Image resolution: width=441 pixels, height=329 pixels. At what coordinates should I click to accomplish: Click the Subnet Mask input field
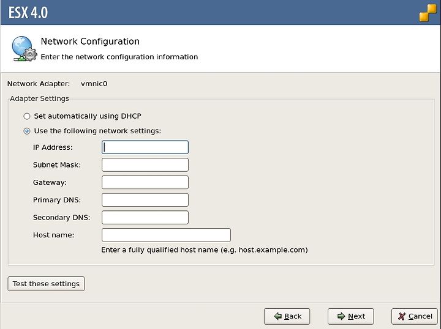(x=145, y=164)
